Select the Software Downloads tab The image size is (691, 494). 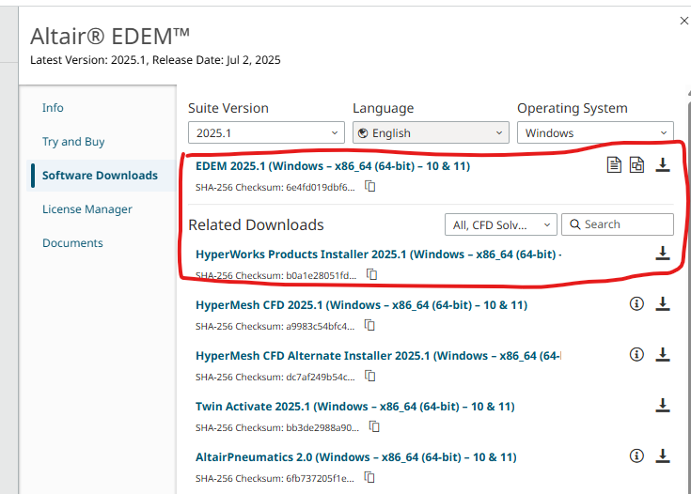(100, 176)
